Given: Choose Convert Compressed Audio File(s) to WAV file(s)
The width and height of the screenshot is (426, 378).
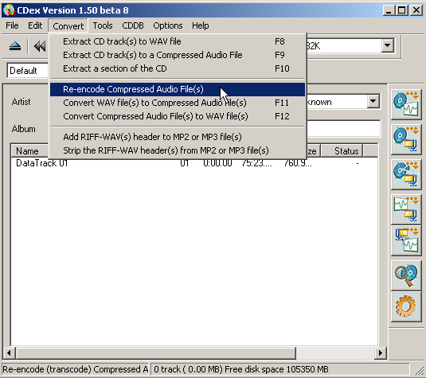Looking at the screenshot, I should click(178, 116).
